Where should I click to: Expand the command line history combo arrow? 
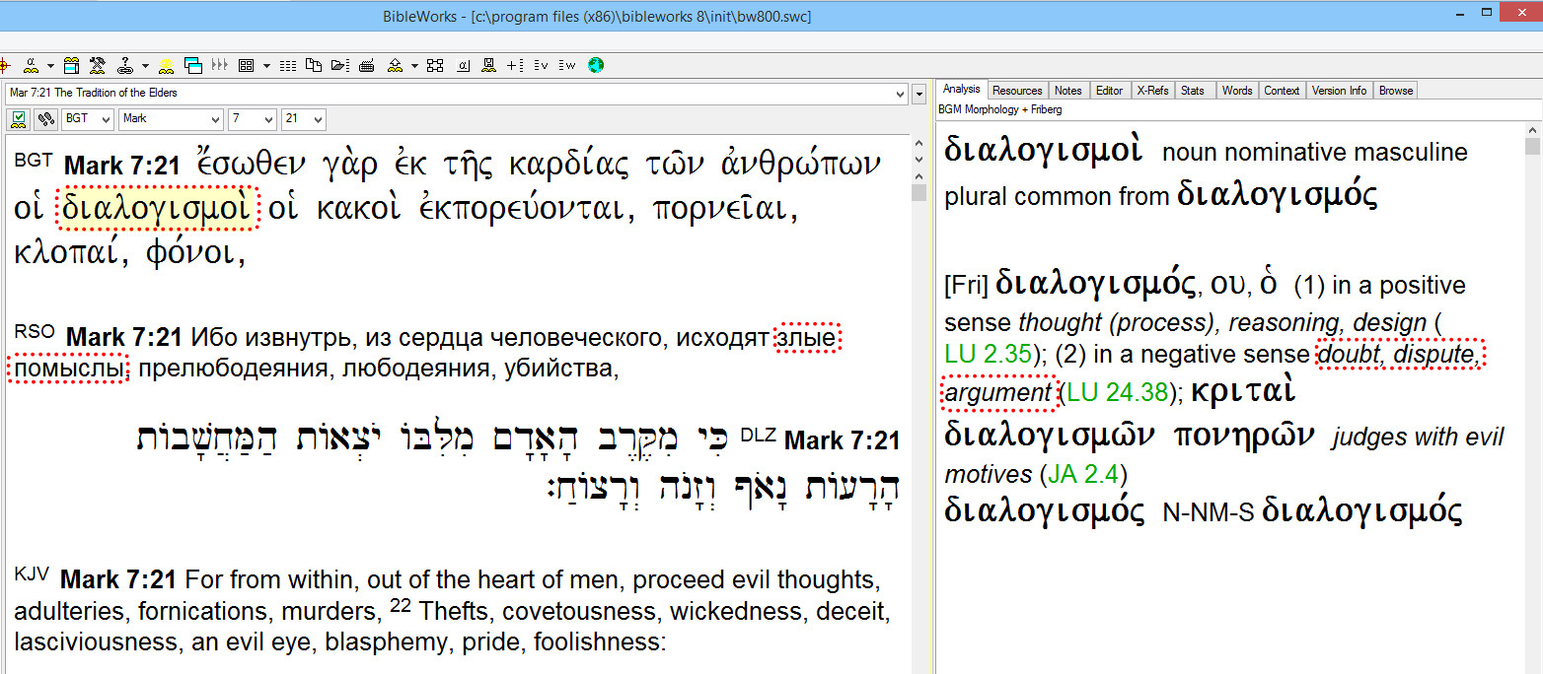pos(899,94)
